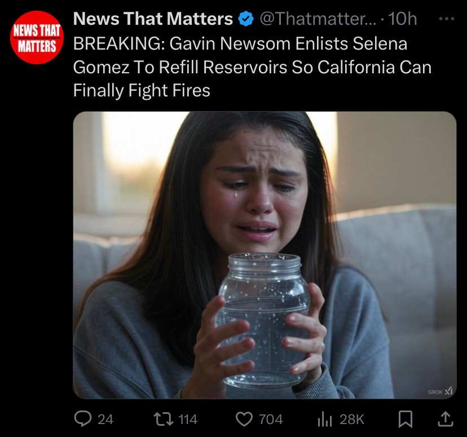Like the tweet with the heart icon
This screenshot has width=467, height=437.
point(244,419)
